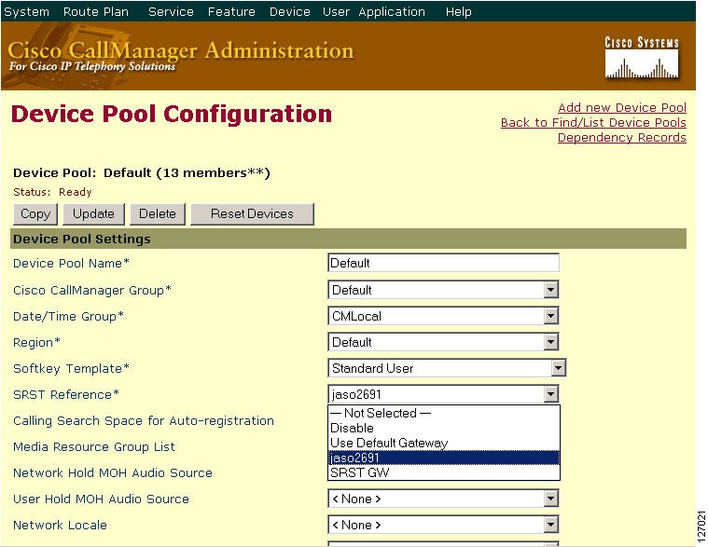Click the Media Resource Group List label
This screenshot has height=547, width=708.
94,447
